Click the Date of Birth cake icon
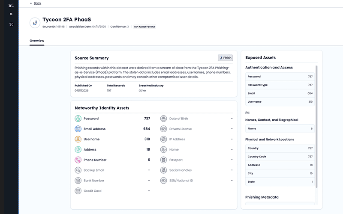This screenshot has width=343, height=214. pyautogui.click(x=164, y=119)
